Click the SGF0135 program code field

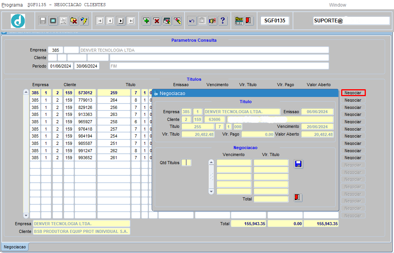tap(275, 20)
